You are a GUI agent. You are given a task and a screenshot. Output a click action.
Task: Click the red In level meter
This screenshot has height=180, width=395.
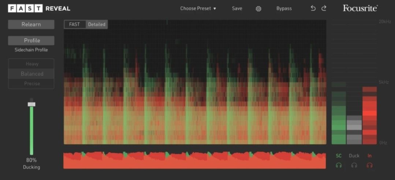pyautogui.click(x=369, y=115)
